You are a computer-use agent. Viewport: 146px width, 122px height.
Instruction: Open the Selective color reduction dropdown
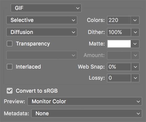coord(42,20)
